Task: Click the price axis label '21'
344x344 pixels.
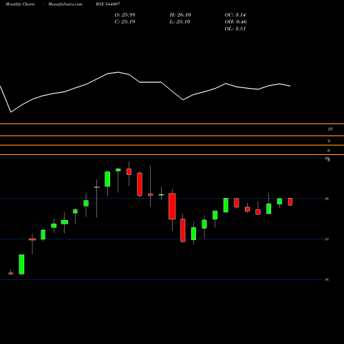Action: pos(327,239)
